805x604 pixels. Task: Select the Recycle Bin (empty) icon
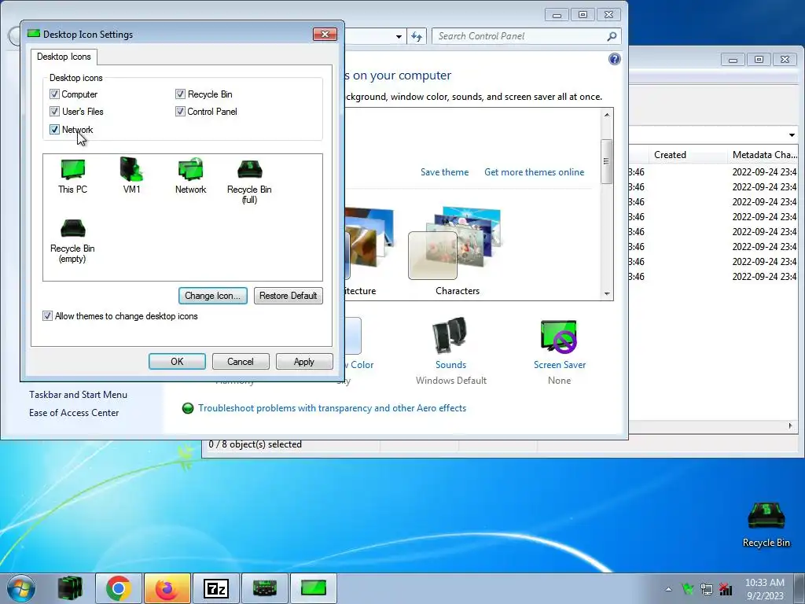click(x=72, y=241)
